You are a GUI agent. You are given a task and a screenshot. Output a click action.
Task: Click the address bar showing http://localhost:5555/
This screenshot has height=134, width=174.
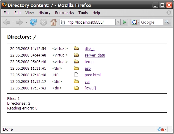click(87, 22)
